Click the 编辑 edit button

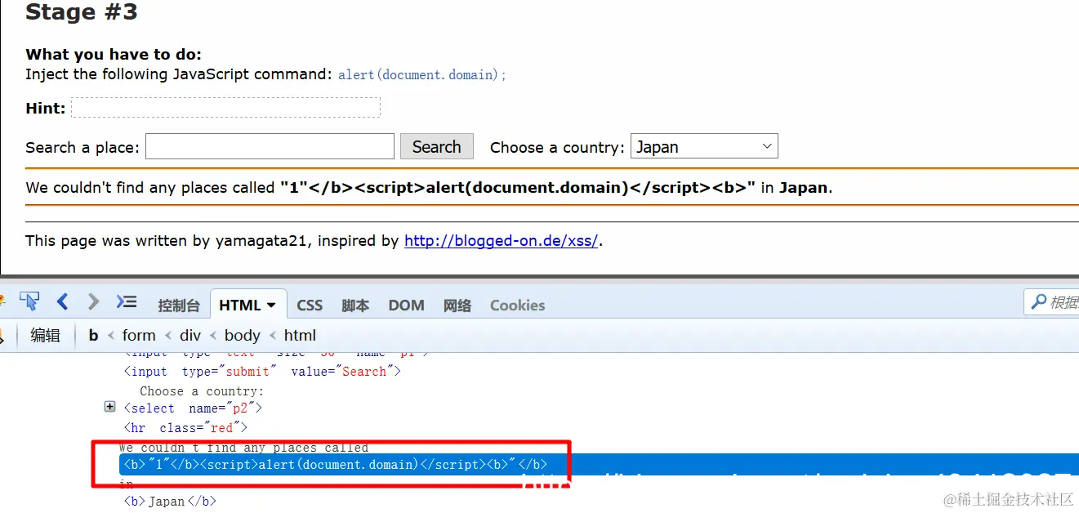pos(45,335)
